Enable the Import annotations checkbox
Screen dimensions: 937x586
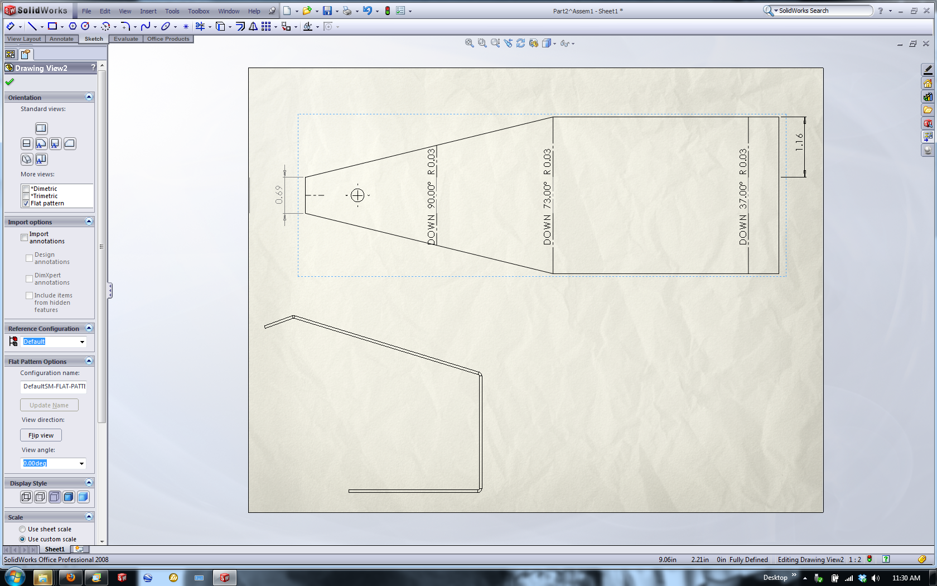coord(24,237)
